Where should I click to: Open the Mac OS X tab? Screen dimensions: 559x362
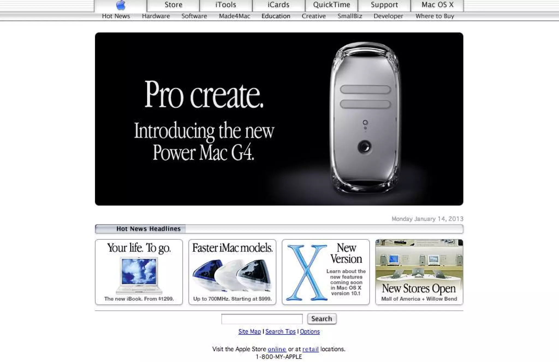tap(437, 5)
